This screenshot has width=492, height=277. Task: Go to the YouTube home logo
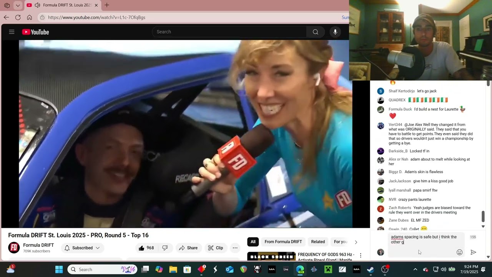pos(35,32)
